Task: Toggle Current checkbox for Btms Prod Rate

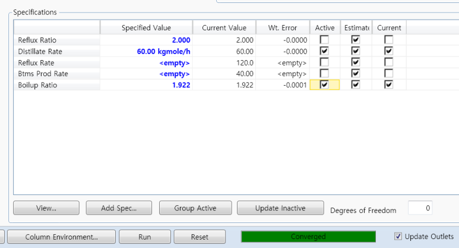Action: coord(389,73)
